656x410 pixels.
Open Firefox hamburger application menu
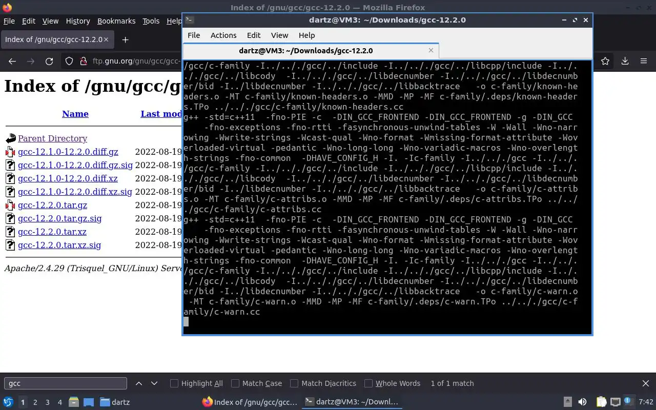coord(644,61)
